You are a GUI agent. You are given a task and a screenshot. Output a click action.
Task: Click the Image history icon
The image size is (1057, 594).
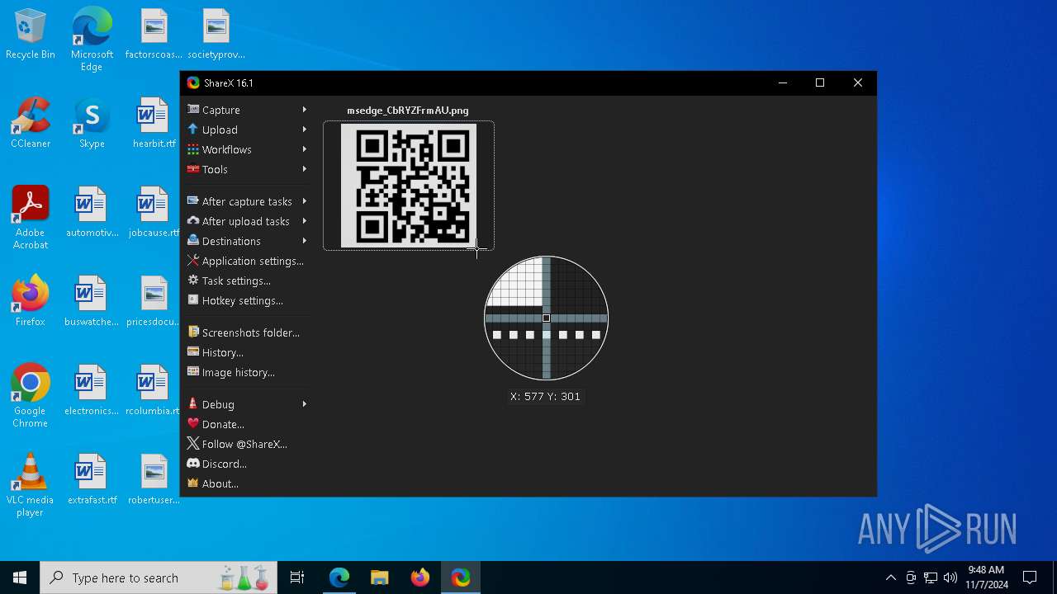click(x=193, y=372)
